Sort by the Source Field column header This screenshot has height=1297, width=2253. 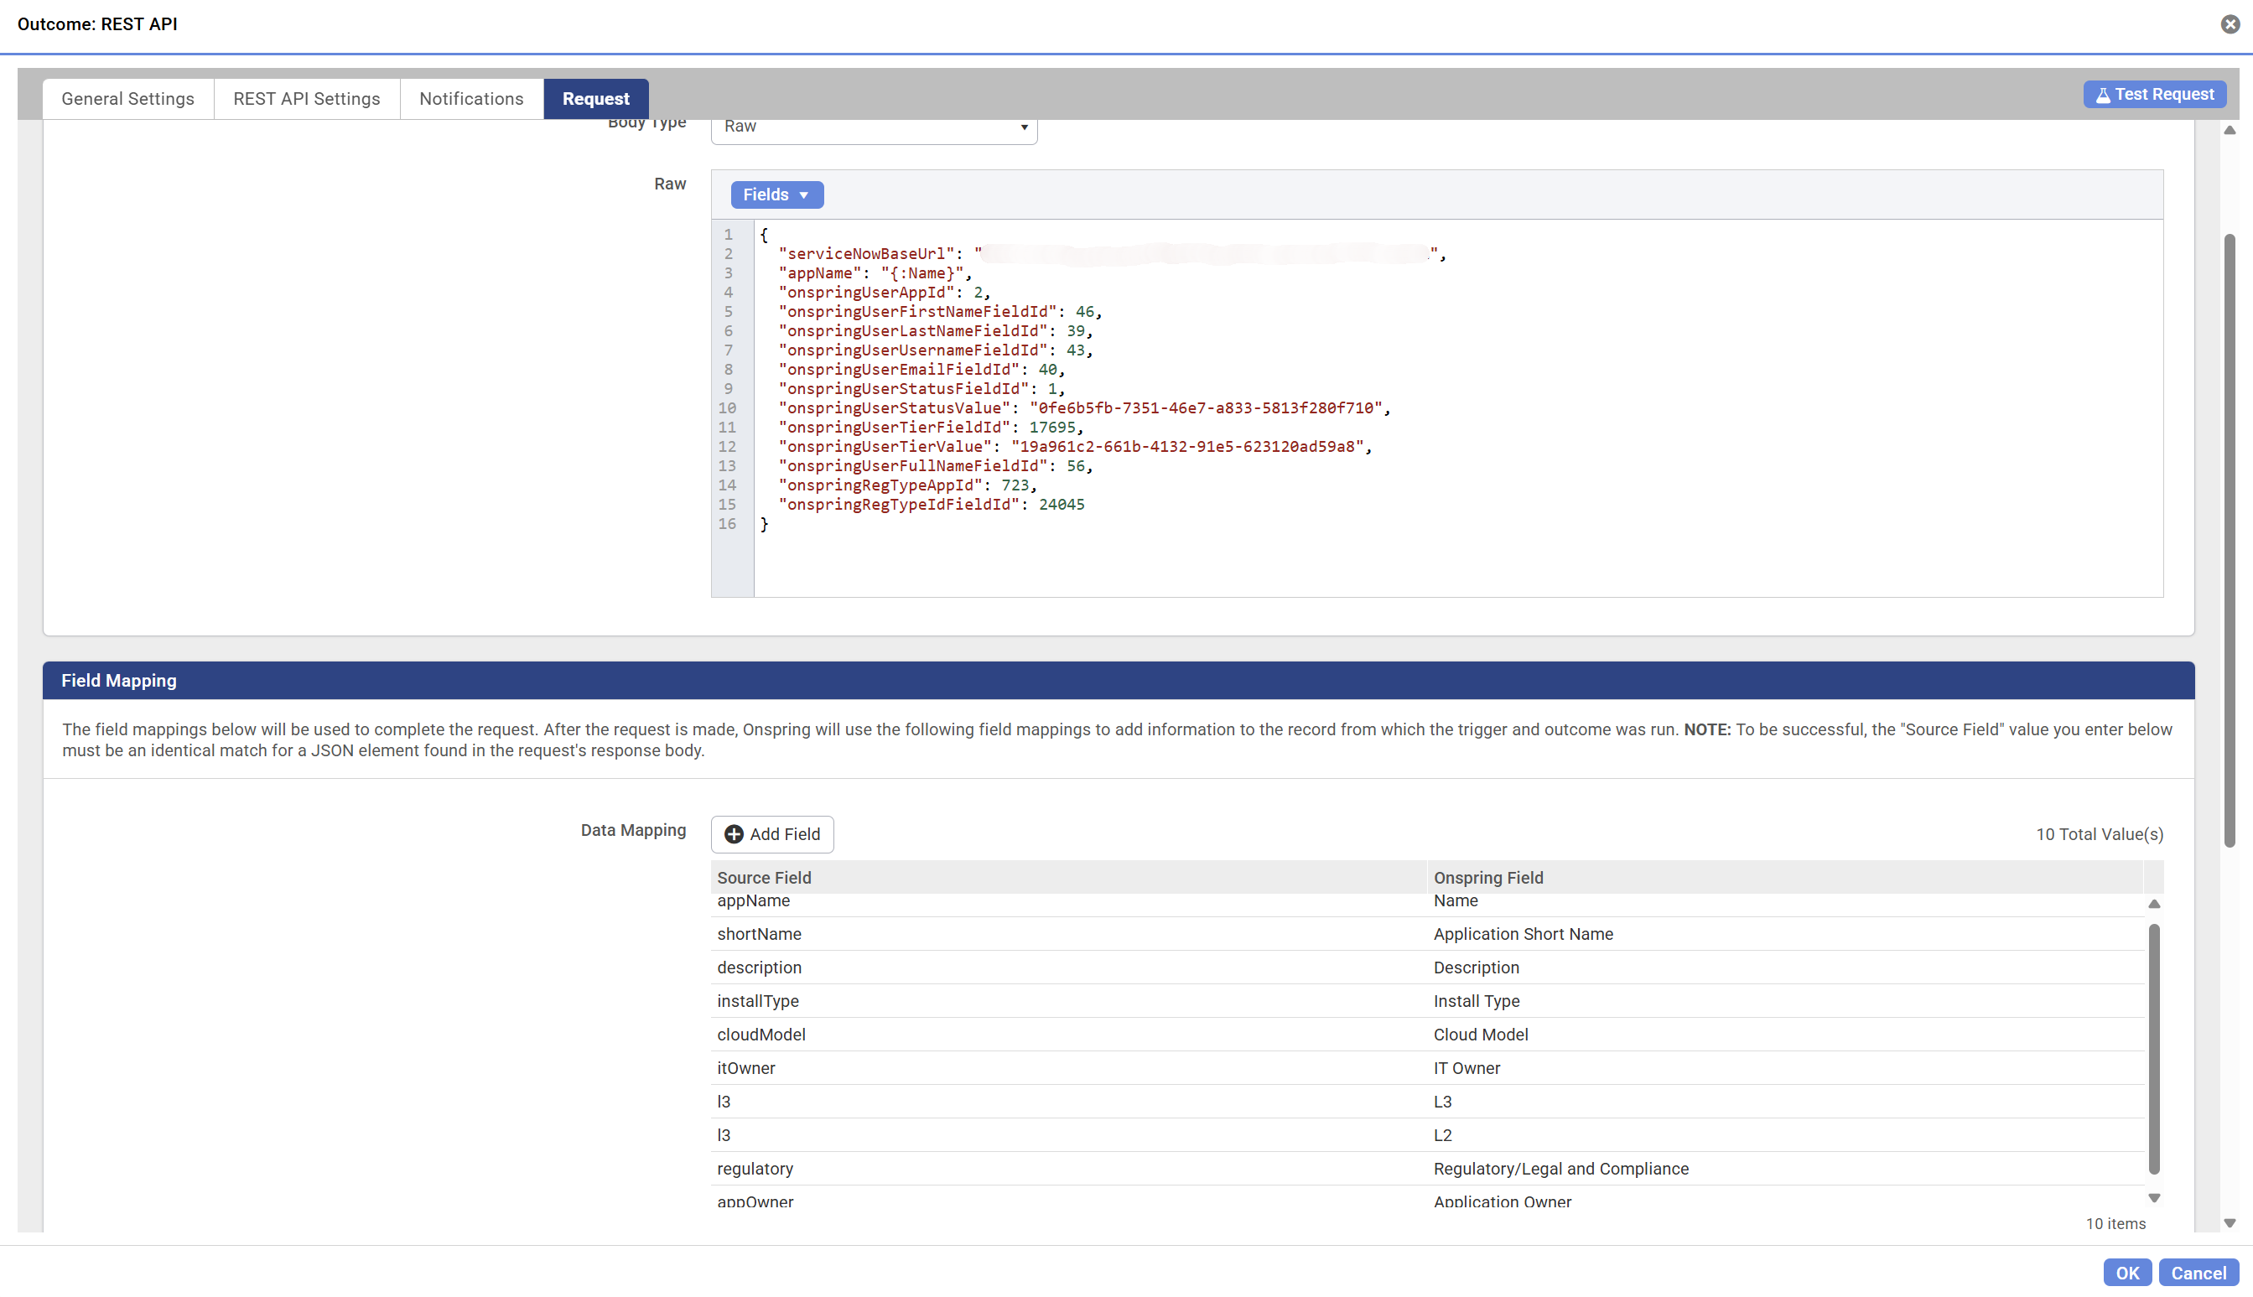1068,878
